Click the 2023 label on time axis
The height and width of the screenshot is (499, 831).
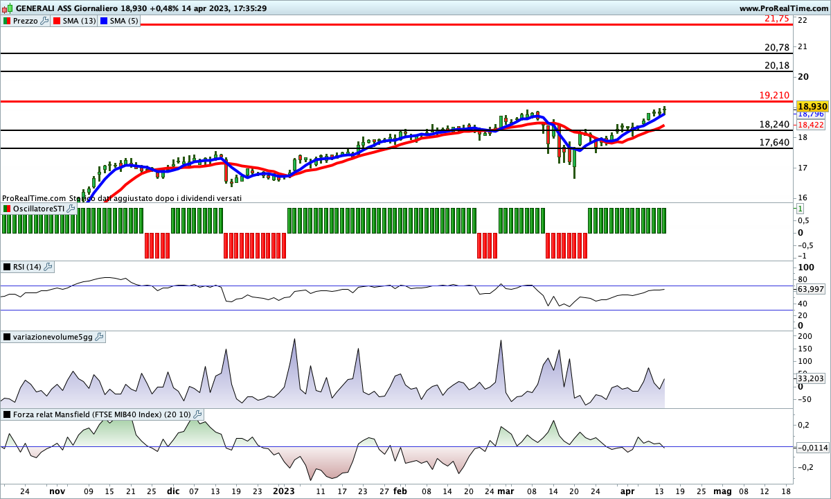pos(283,491)
